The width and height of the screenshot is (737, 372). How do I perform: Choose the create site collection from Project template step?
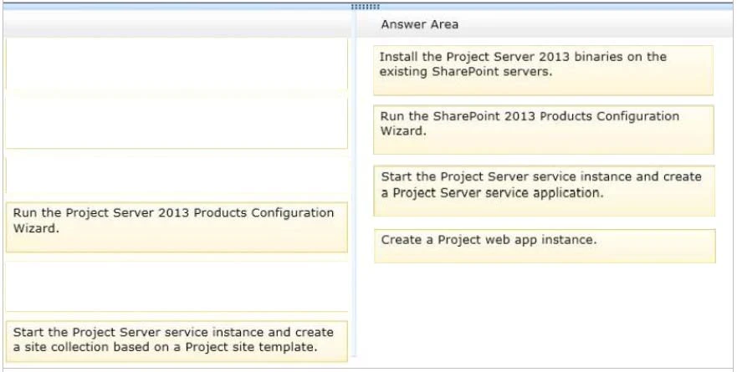point(176,339)
